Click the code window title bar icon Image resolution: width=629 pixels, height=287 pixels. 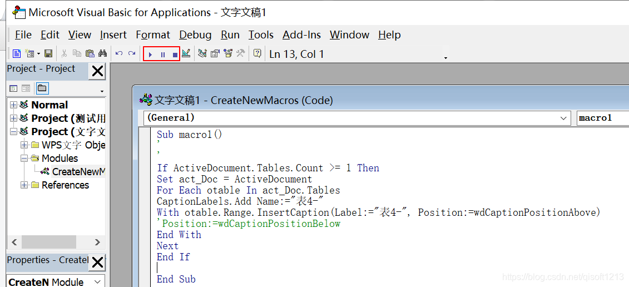146,100
